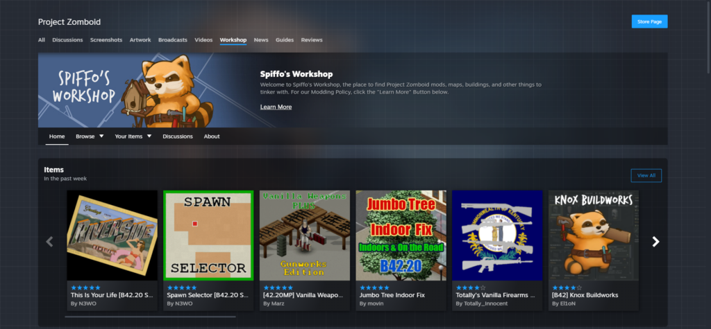Click the [42.20MP] Vanilla Weapo... title
This screenshot has height=329, width=711.
coord(303,295)
